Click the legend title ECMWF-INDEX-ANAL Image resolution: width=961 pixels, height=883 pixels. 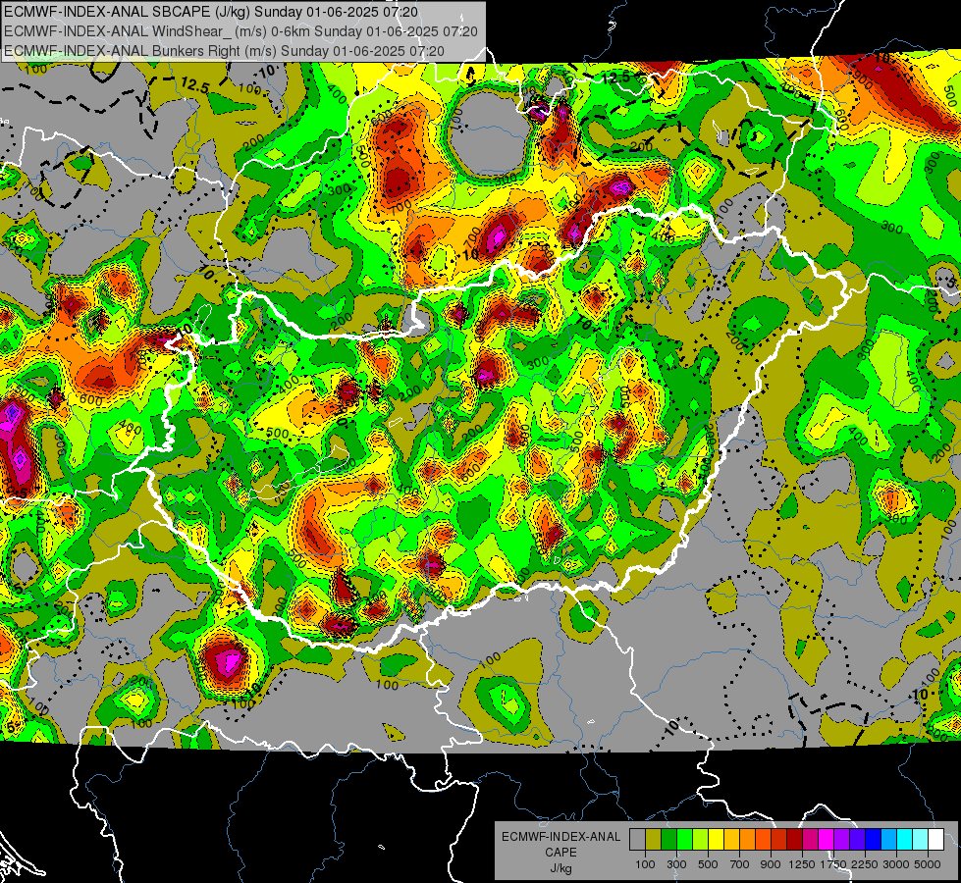[561, 837]
